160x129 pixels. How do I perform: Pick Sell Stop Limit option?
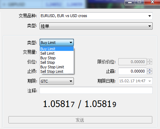coord(57,71)
